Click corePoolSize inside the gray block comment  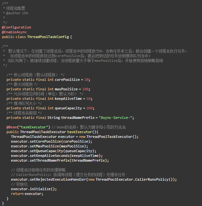(68, 56)
